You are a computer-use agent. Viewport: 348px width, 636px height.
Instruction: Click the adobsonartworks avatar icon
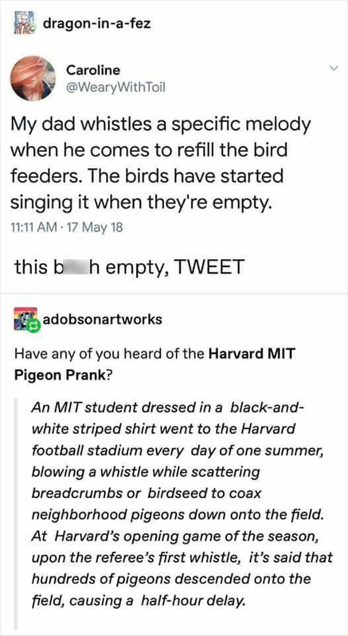coord(27,318)
